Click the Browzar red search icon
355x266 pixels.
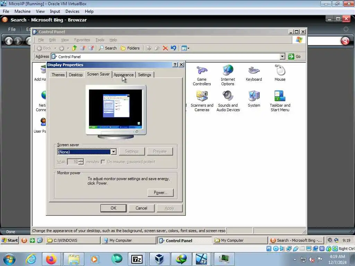coord(345,41)
